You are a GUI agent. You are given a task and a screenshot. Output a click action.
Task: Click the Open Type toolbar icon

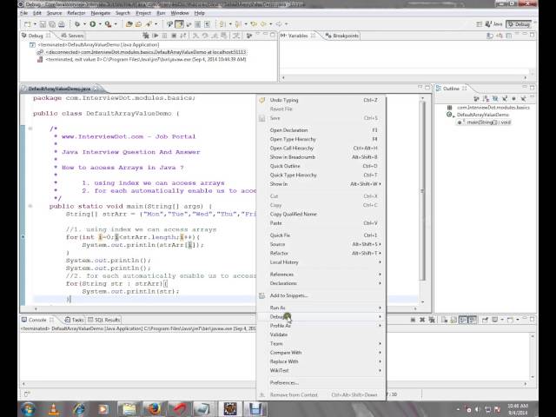click(x=129, y=24)
